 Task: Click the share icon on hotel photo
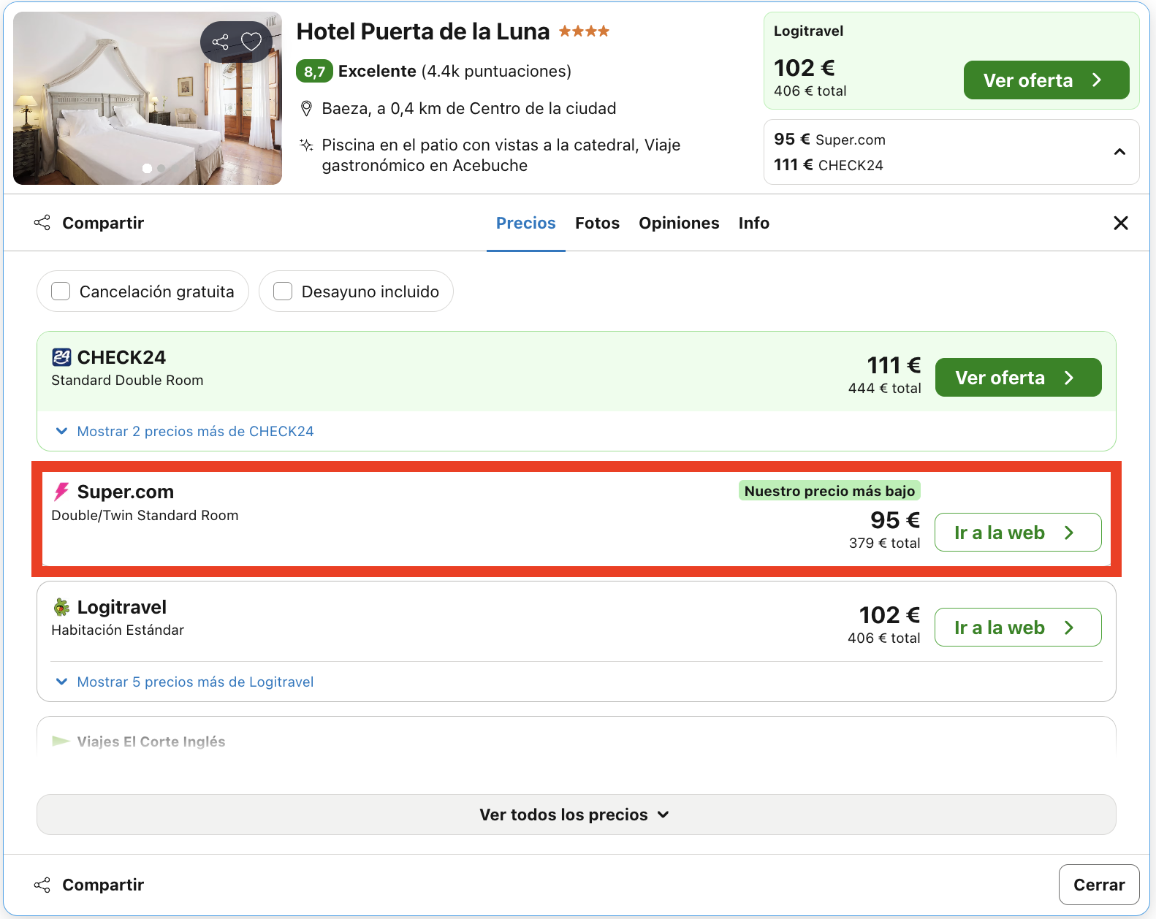[x=220, y=42]
